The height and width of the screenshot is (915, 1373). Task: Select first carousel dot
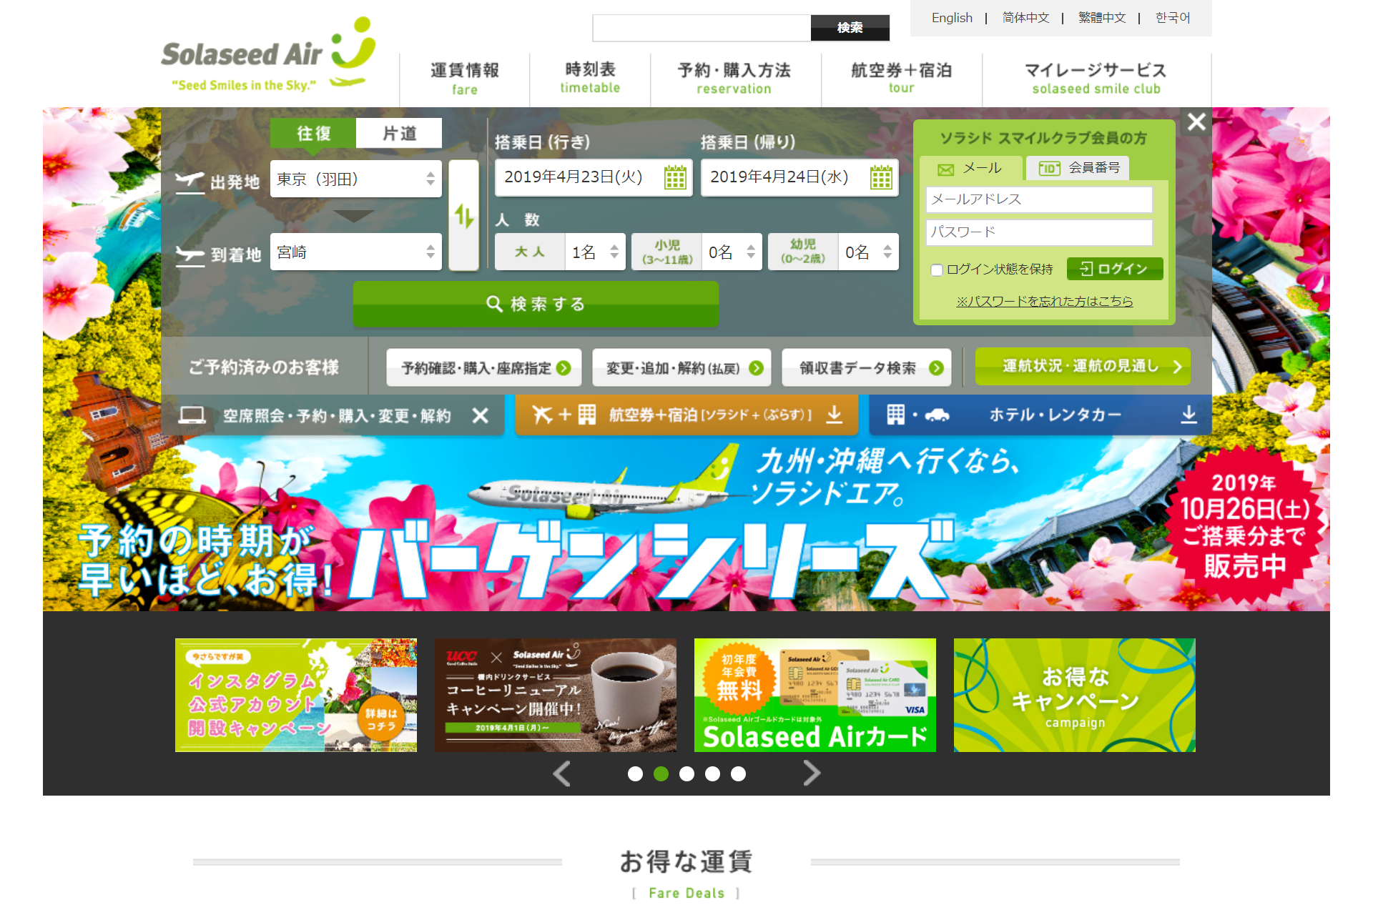(635, 773)
